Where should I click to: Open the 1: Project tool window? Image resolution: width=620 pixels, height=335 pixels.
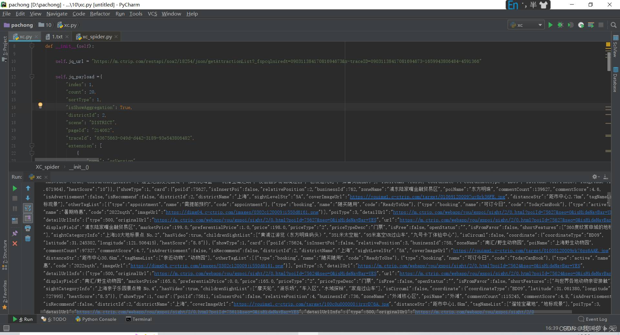coord(5,48)
